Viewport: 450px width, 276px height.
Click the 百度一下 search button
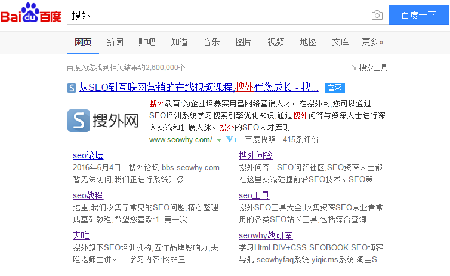tap(419, 15)
